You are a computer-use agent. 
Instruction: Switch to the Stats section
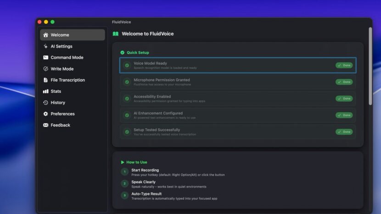56,91
